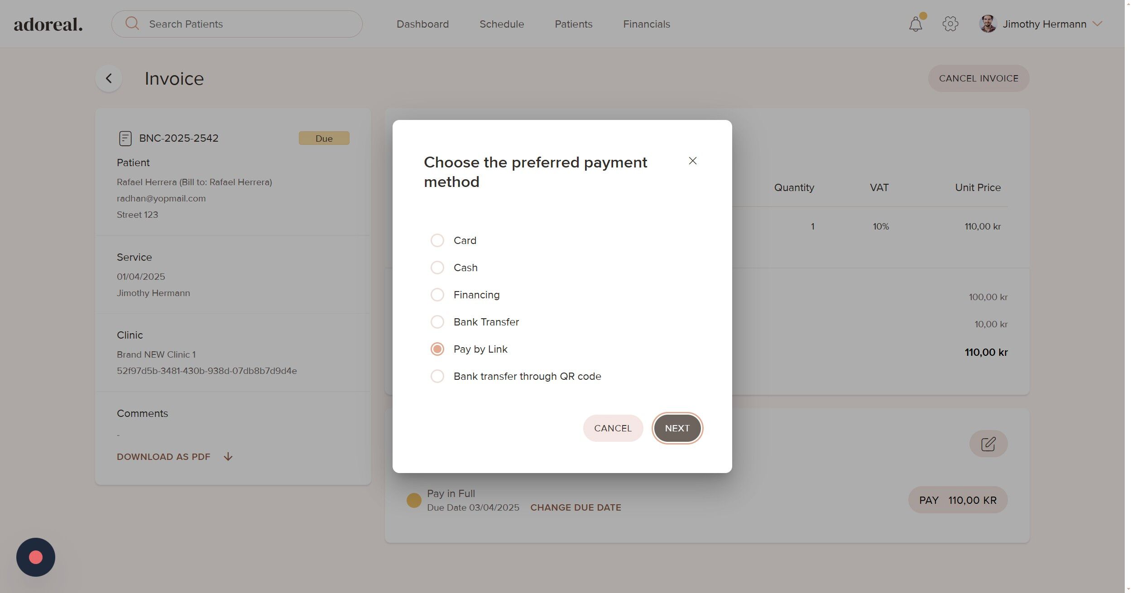1132x593 pixels.
Task: Open the notifications bell
Action: tap(915, 24)
